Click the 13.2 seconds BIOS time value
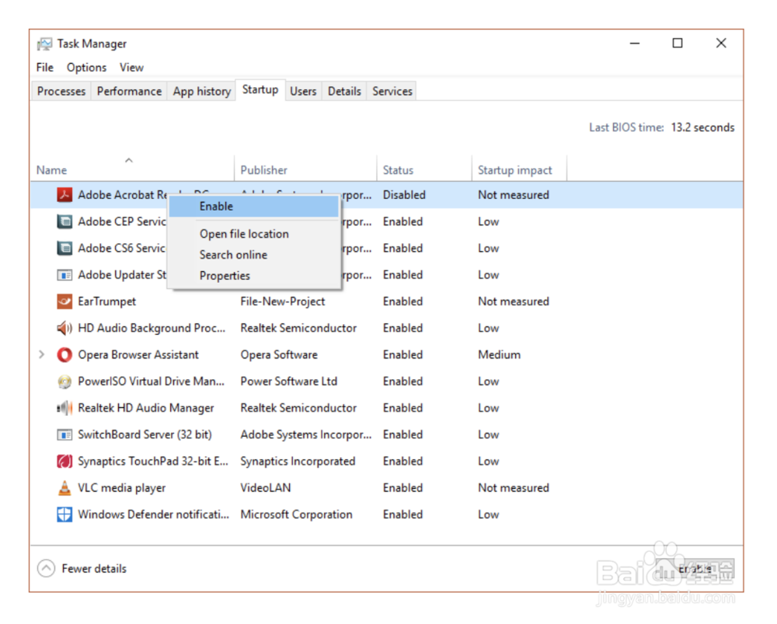Viewport: 777px width, 624px height. pyautogui.click(x=702, y=127)
